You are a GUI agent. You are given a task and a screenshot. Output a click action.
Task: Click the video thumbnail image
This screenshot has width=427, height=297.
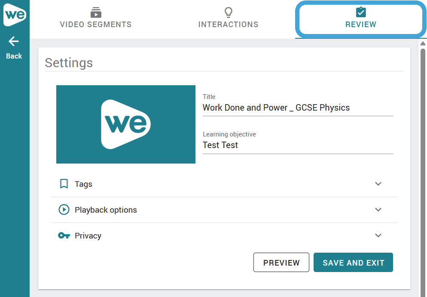(126, 124)
